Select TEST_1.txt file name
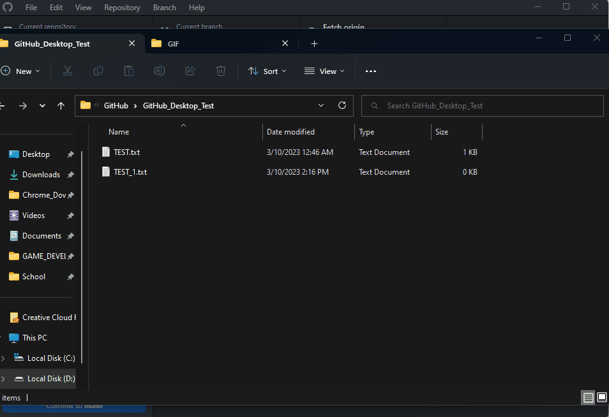This screenshot has width=609, height=417. point(130,172)
